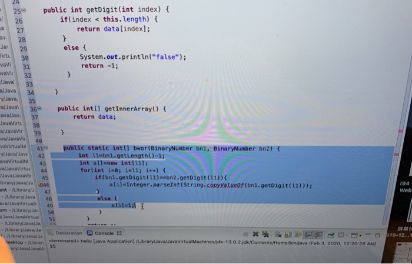412x264 pixels.
Task: Open the Display Selected Console dropdown arrow
Action: tap(347, 235)
